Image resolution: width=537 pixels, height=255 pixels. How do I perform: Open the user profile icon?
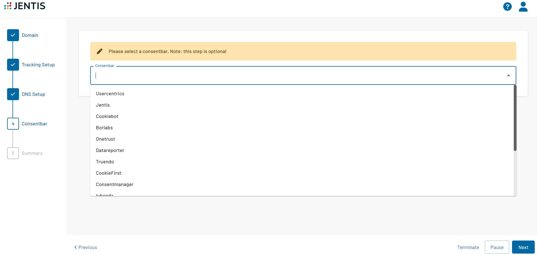(x=523, y=7)
